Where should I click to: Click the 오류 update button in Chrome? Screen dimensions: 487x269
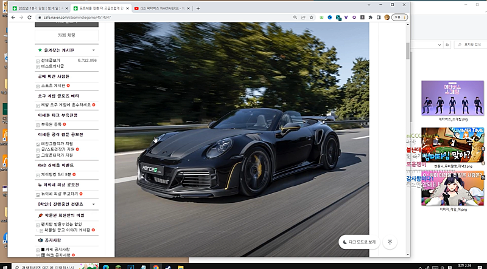[399, 18]
